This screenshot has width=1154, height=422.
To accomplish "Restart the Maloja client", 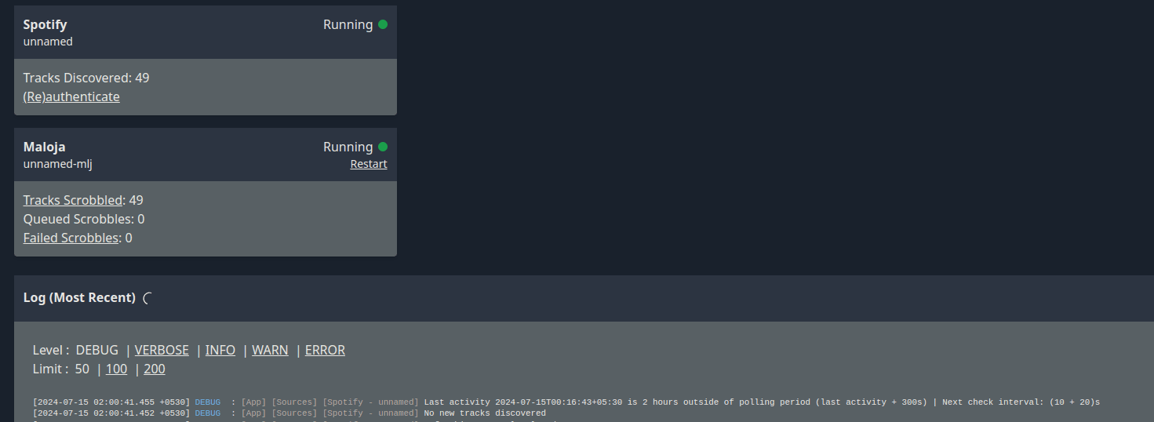I will coord(369,164).
